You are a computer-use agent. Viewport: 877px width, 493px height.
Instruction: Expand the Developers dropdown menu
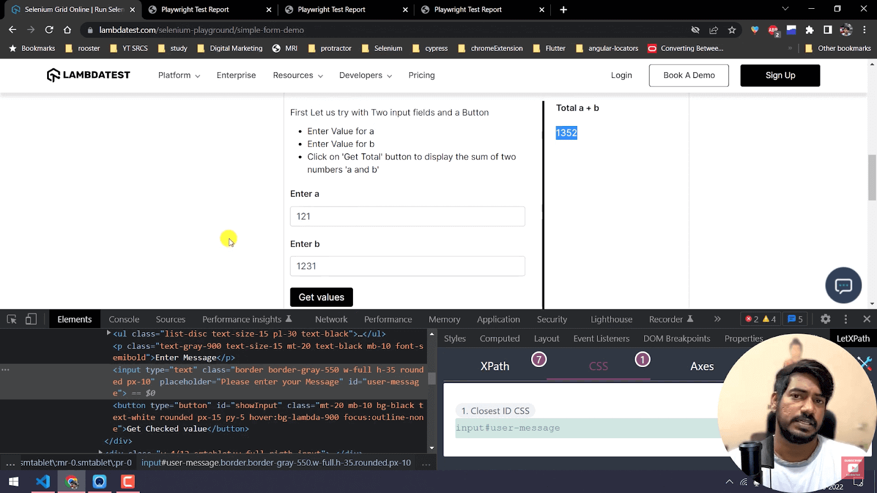tap(365, 75)
